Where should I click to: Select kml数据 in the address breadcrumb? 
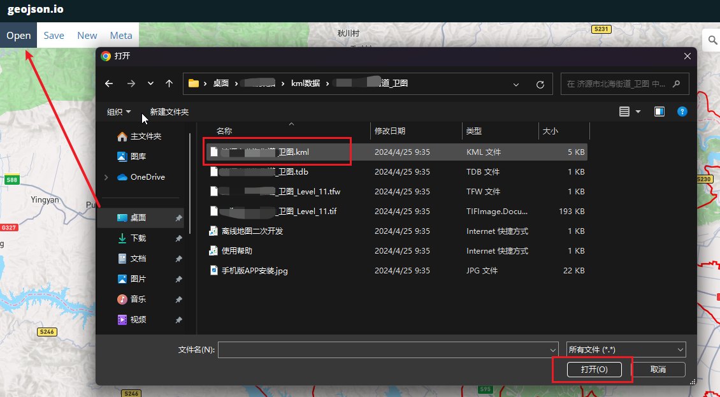pyautogui.click(x=305, y=83)
